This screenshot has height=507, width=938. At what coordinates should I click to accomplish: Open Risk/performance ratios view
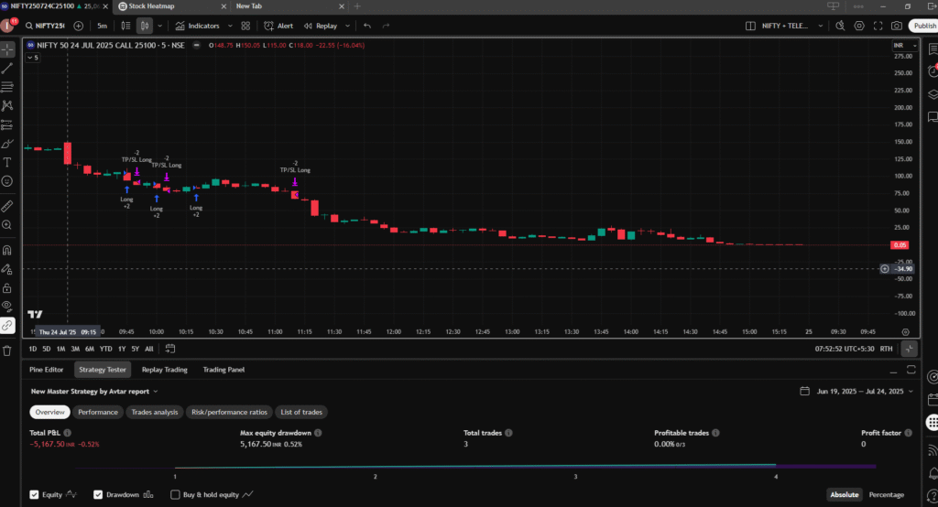point(229,412)
